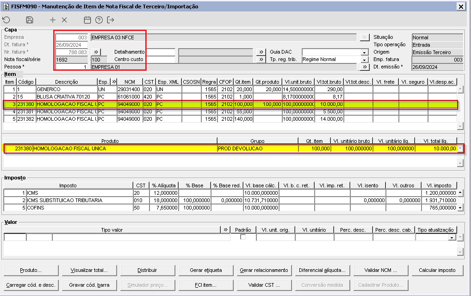Click the zoom icon beside EMPRESA 03 NFCE

[365, 37]
